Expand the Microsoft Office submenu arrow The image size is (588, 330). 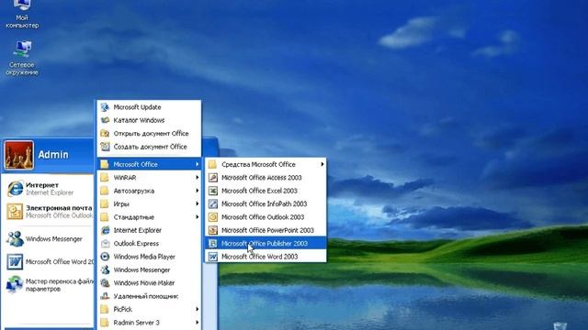(197, 164)
